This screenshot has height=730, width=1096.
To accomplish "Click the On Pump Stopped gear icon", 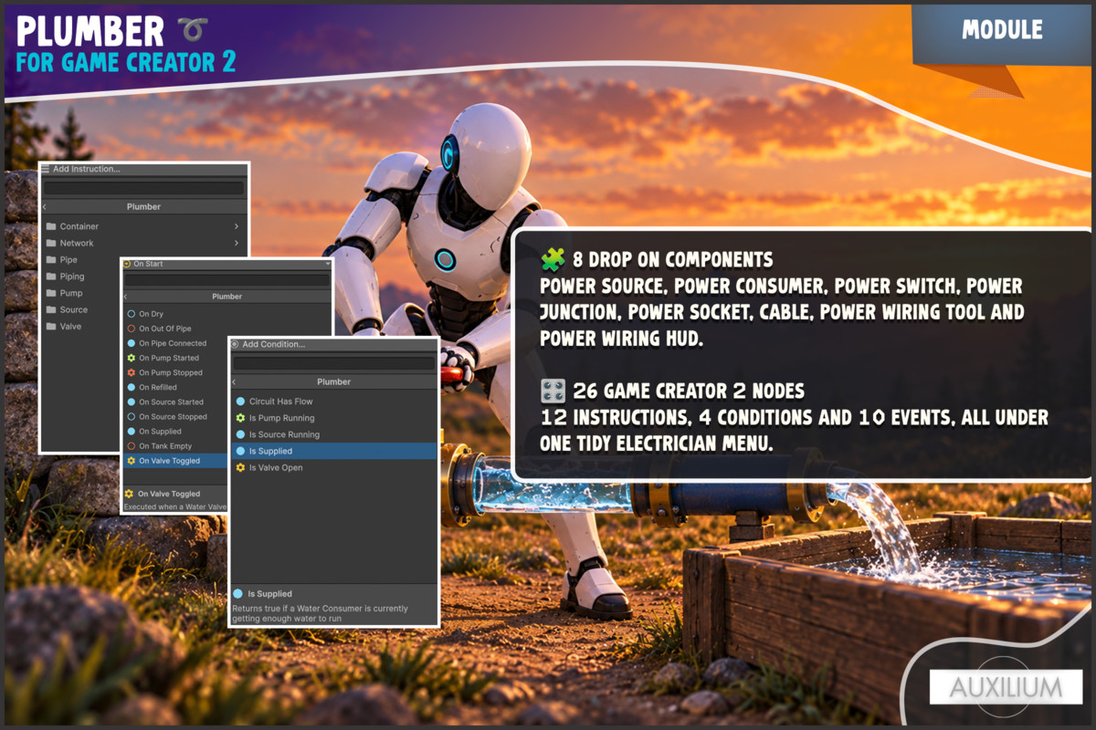I will click(132, 372).
